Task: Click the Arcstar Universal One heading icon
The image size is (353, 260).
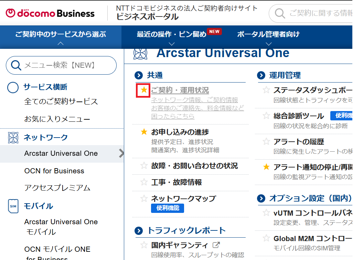Action: coord(140,53)
